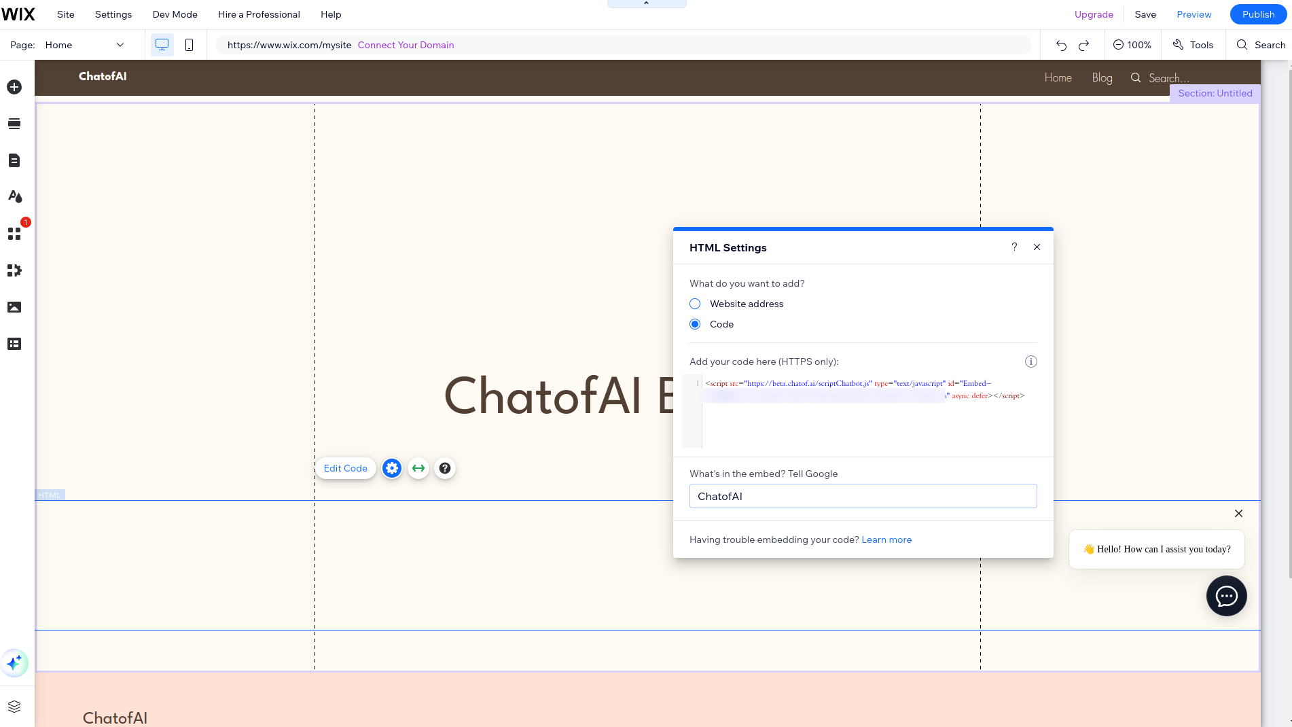Dismiss the chatbot greeting message
This screenshot has width=1292, height=727.
1238,513
